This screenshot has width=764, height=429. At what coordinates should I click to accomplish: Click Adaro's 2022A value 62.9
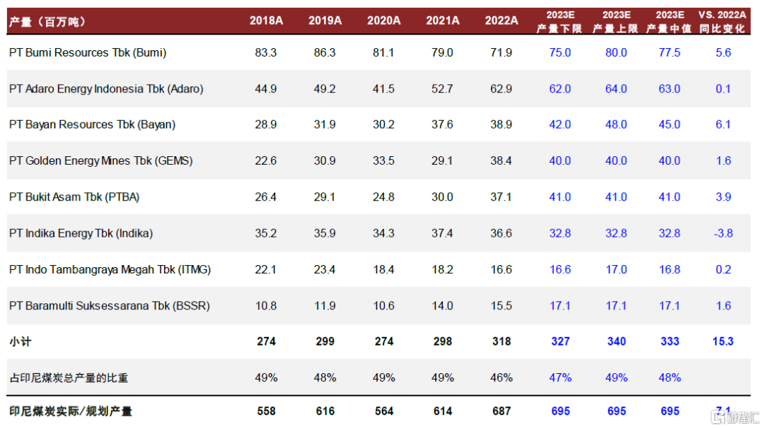pos(501,88)
